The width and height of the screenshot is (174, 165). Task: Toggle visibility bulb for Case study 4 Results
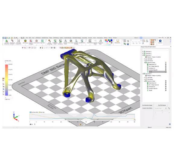tap(166, 90)
